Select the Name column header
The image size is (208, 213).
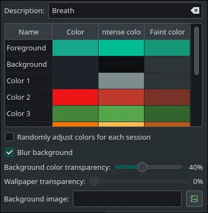click(28, 32)
